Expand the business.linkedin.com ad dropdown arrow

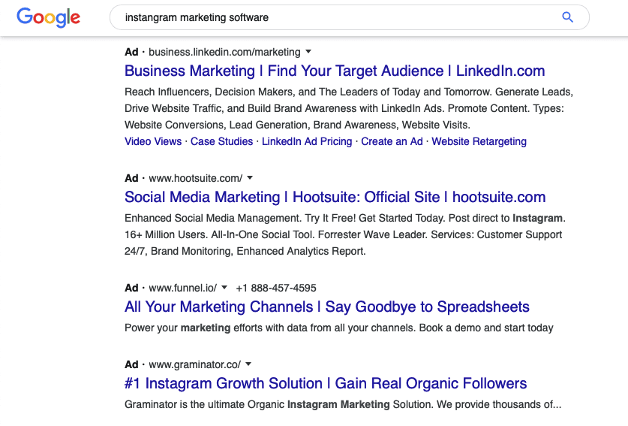(308, 52)
